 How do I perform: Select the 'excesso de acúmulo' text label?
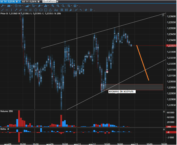pyautogui.click(x=121, y=92)
